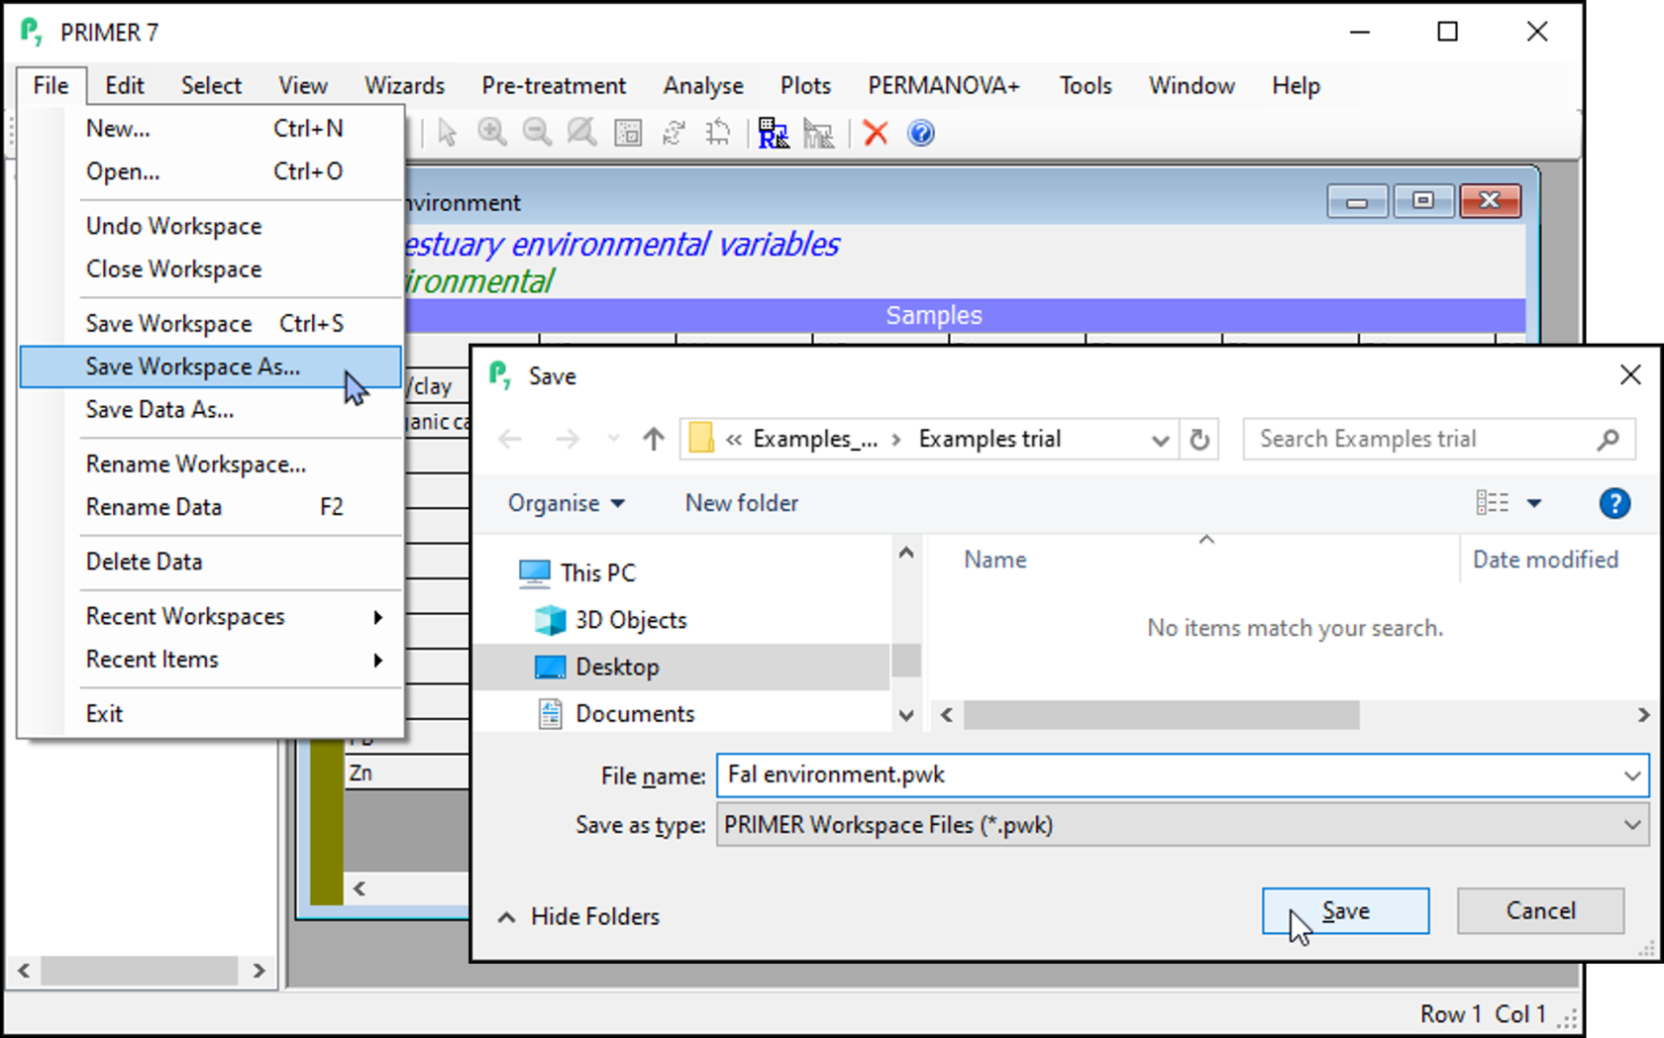Click the File name input field
Image resolution: width=1664 pixels, height=1038 pixels.
point(1183,776)
